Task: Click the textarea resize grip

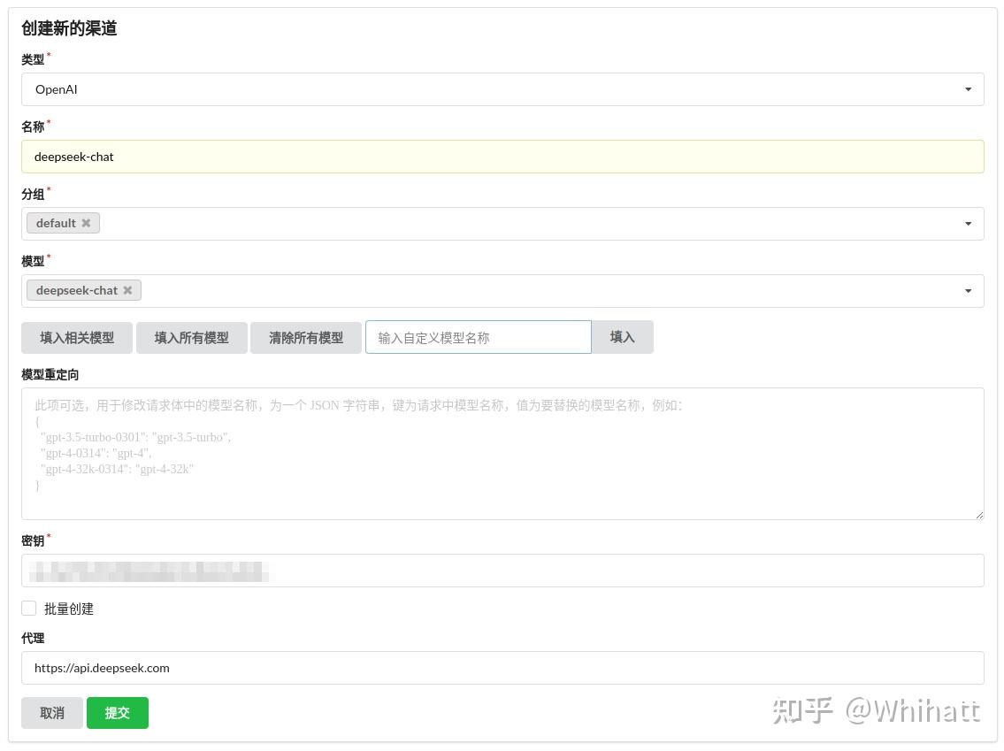Action: 978,513
